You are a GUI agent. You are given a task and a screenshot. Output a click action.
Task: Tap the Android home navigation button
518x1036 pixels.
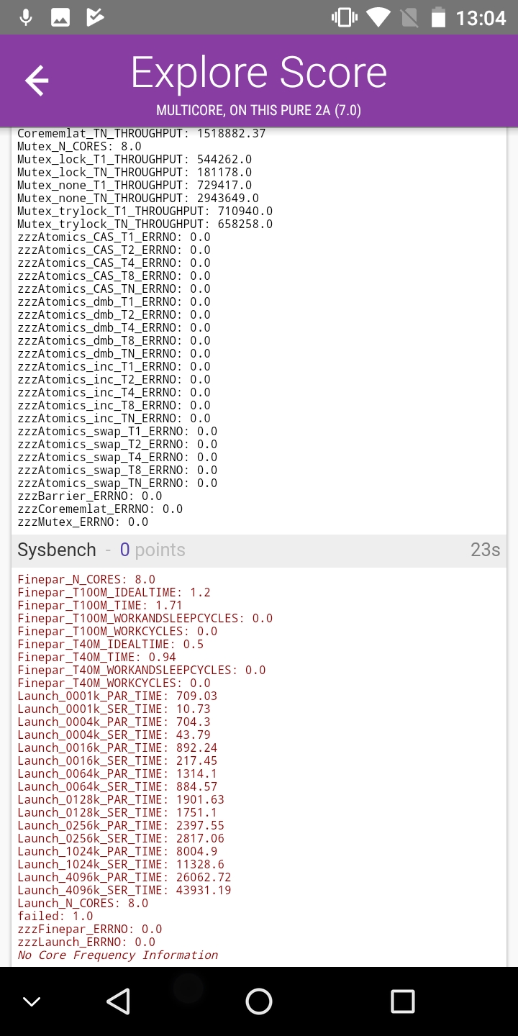[x=259, y=1001]
